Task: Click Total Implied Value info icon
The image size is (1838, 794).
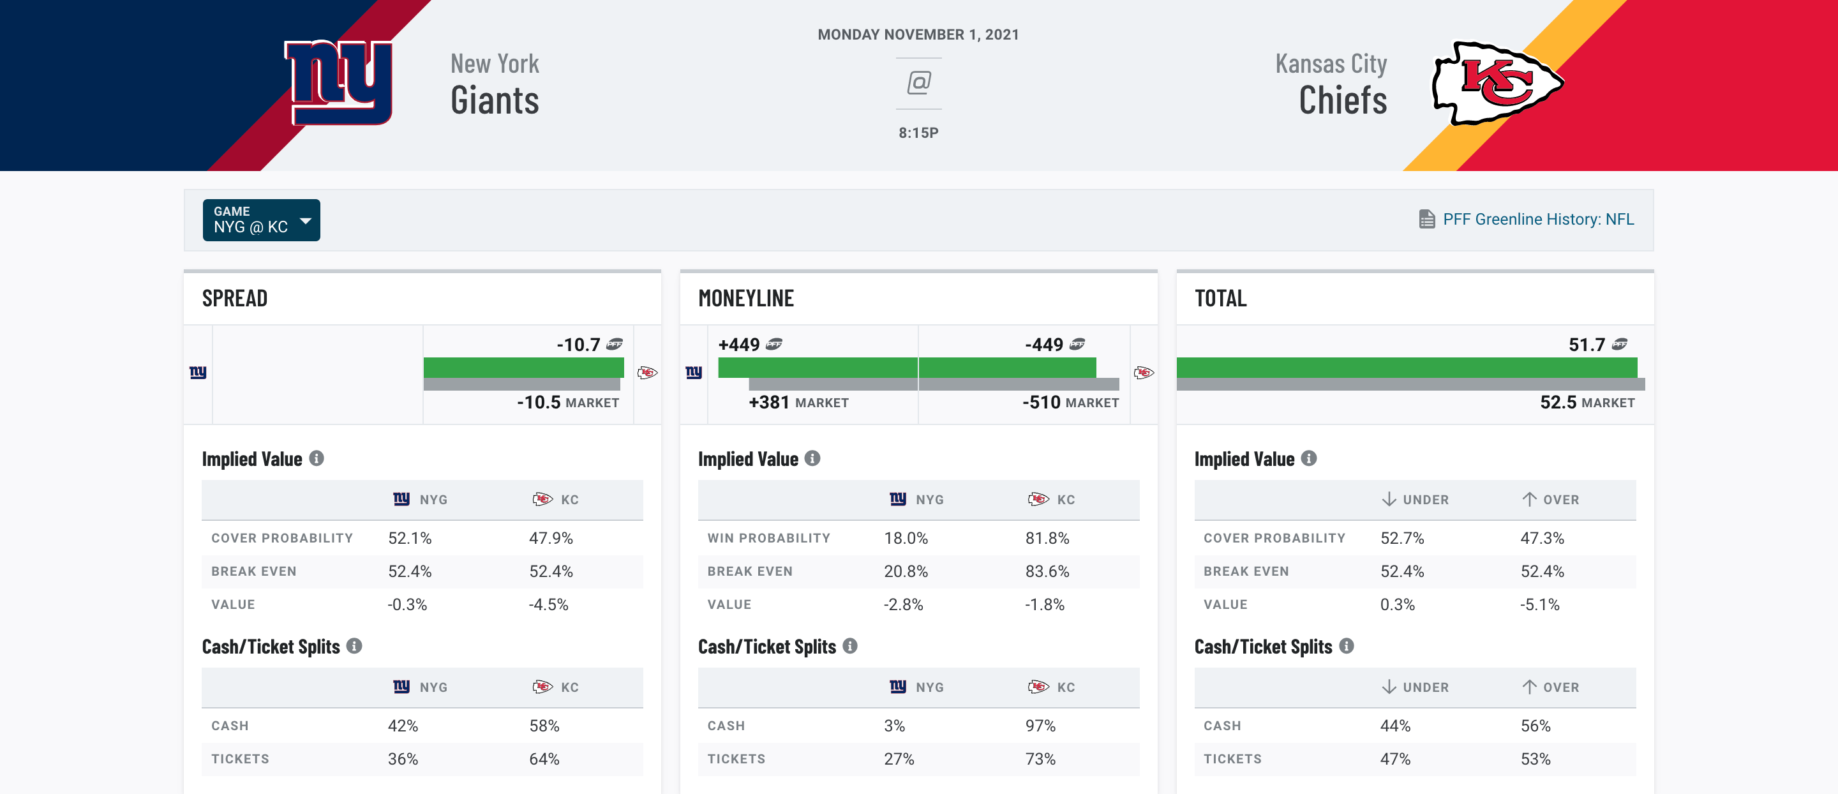Action: 1308,459
